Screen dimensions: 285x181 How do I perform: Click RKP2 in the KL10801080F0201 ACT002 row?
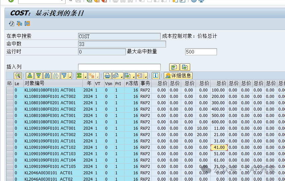pos(145,109)
